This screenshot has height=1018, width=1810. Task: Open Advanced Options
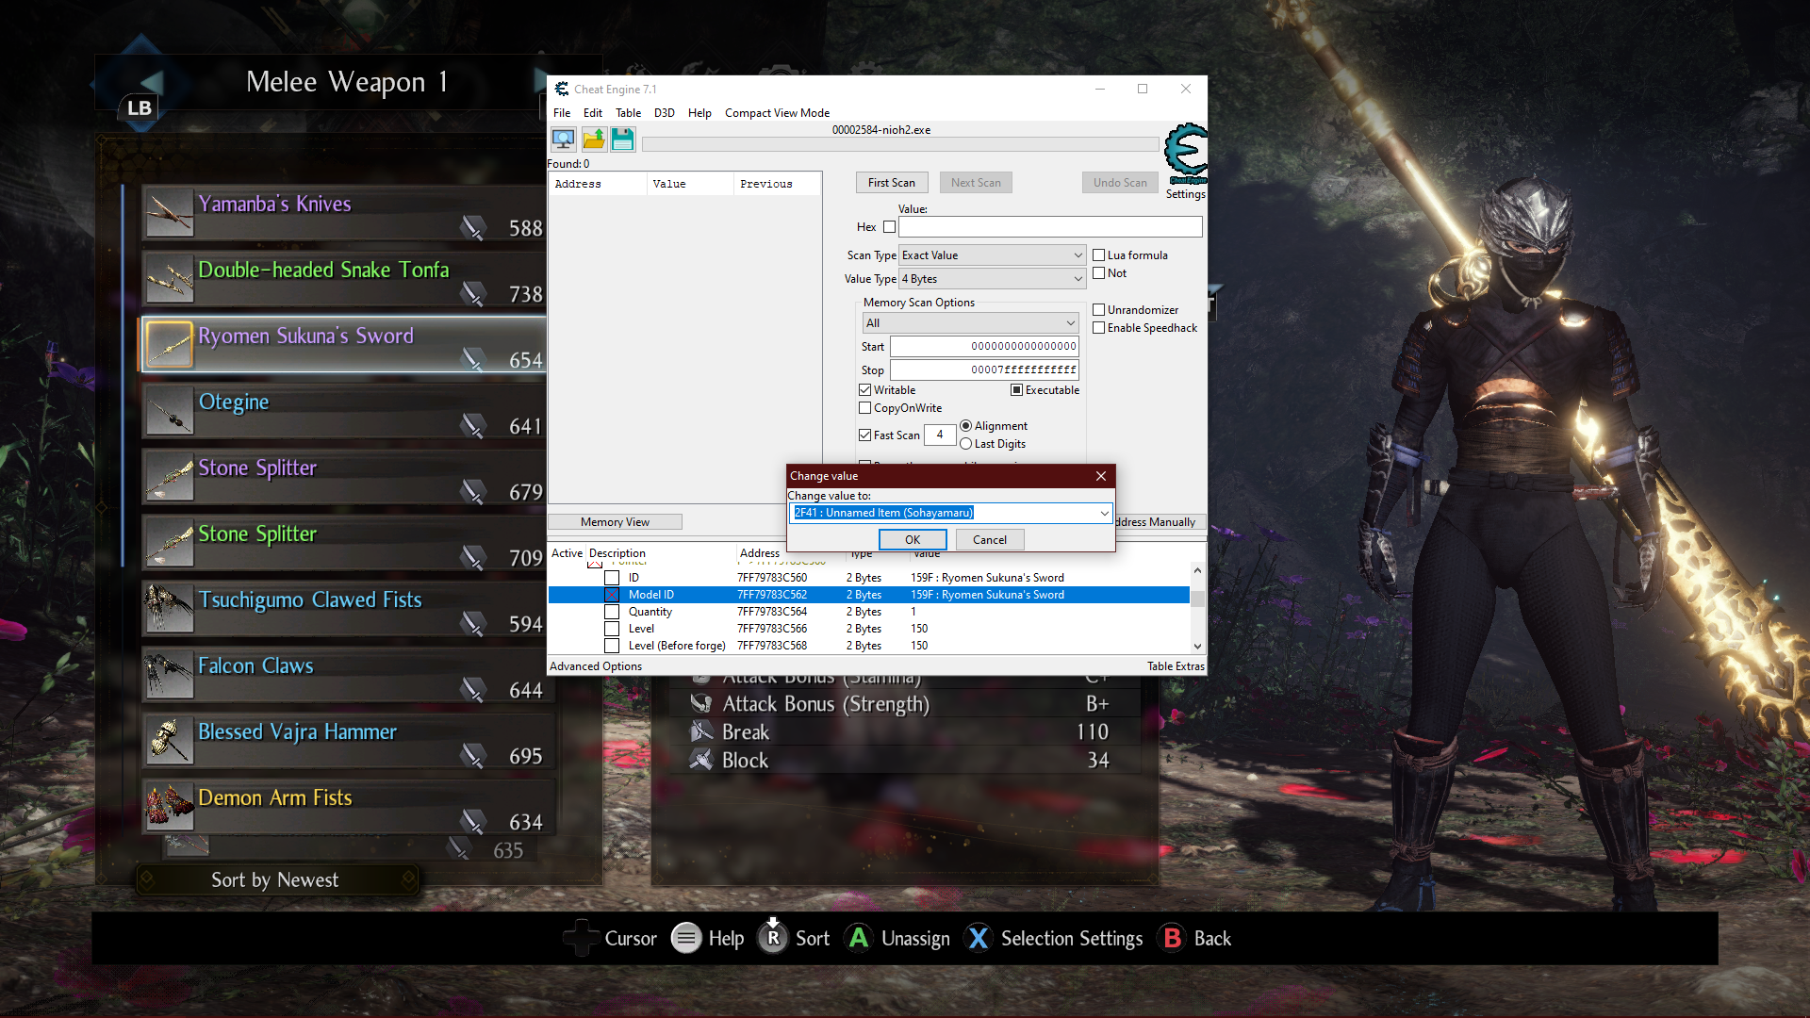(596, 665)
